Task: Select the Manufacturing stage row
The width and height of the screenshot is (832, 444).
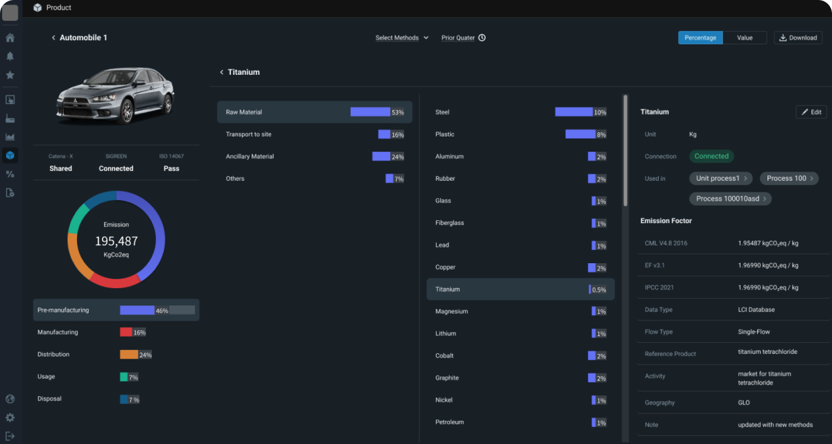Action: click(116, 332)
